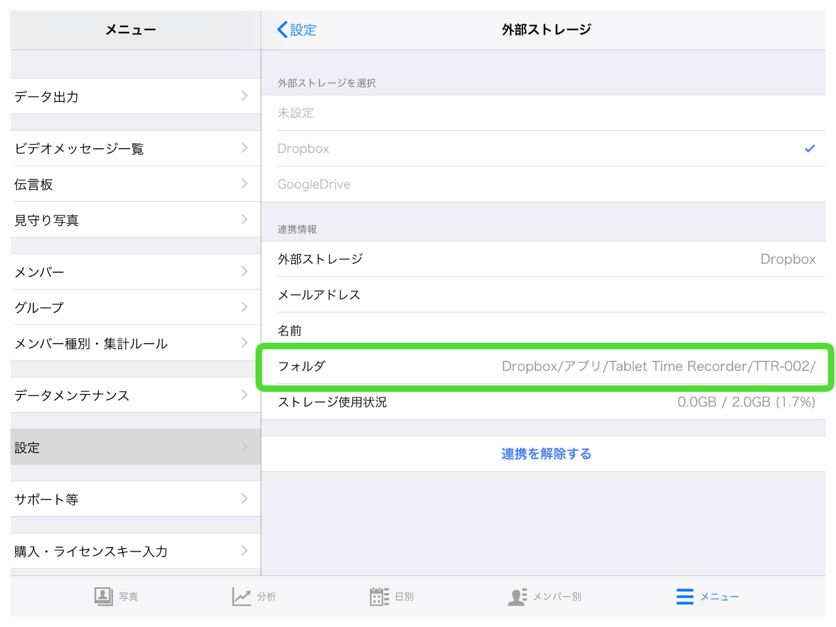
Task: Open the chevron on データ出力 row
Action: point(245,96)
